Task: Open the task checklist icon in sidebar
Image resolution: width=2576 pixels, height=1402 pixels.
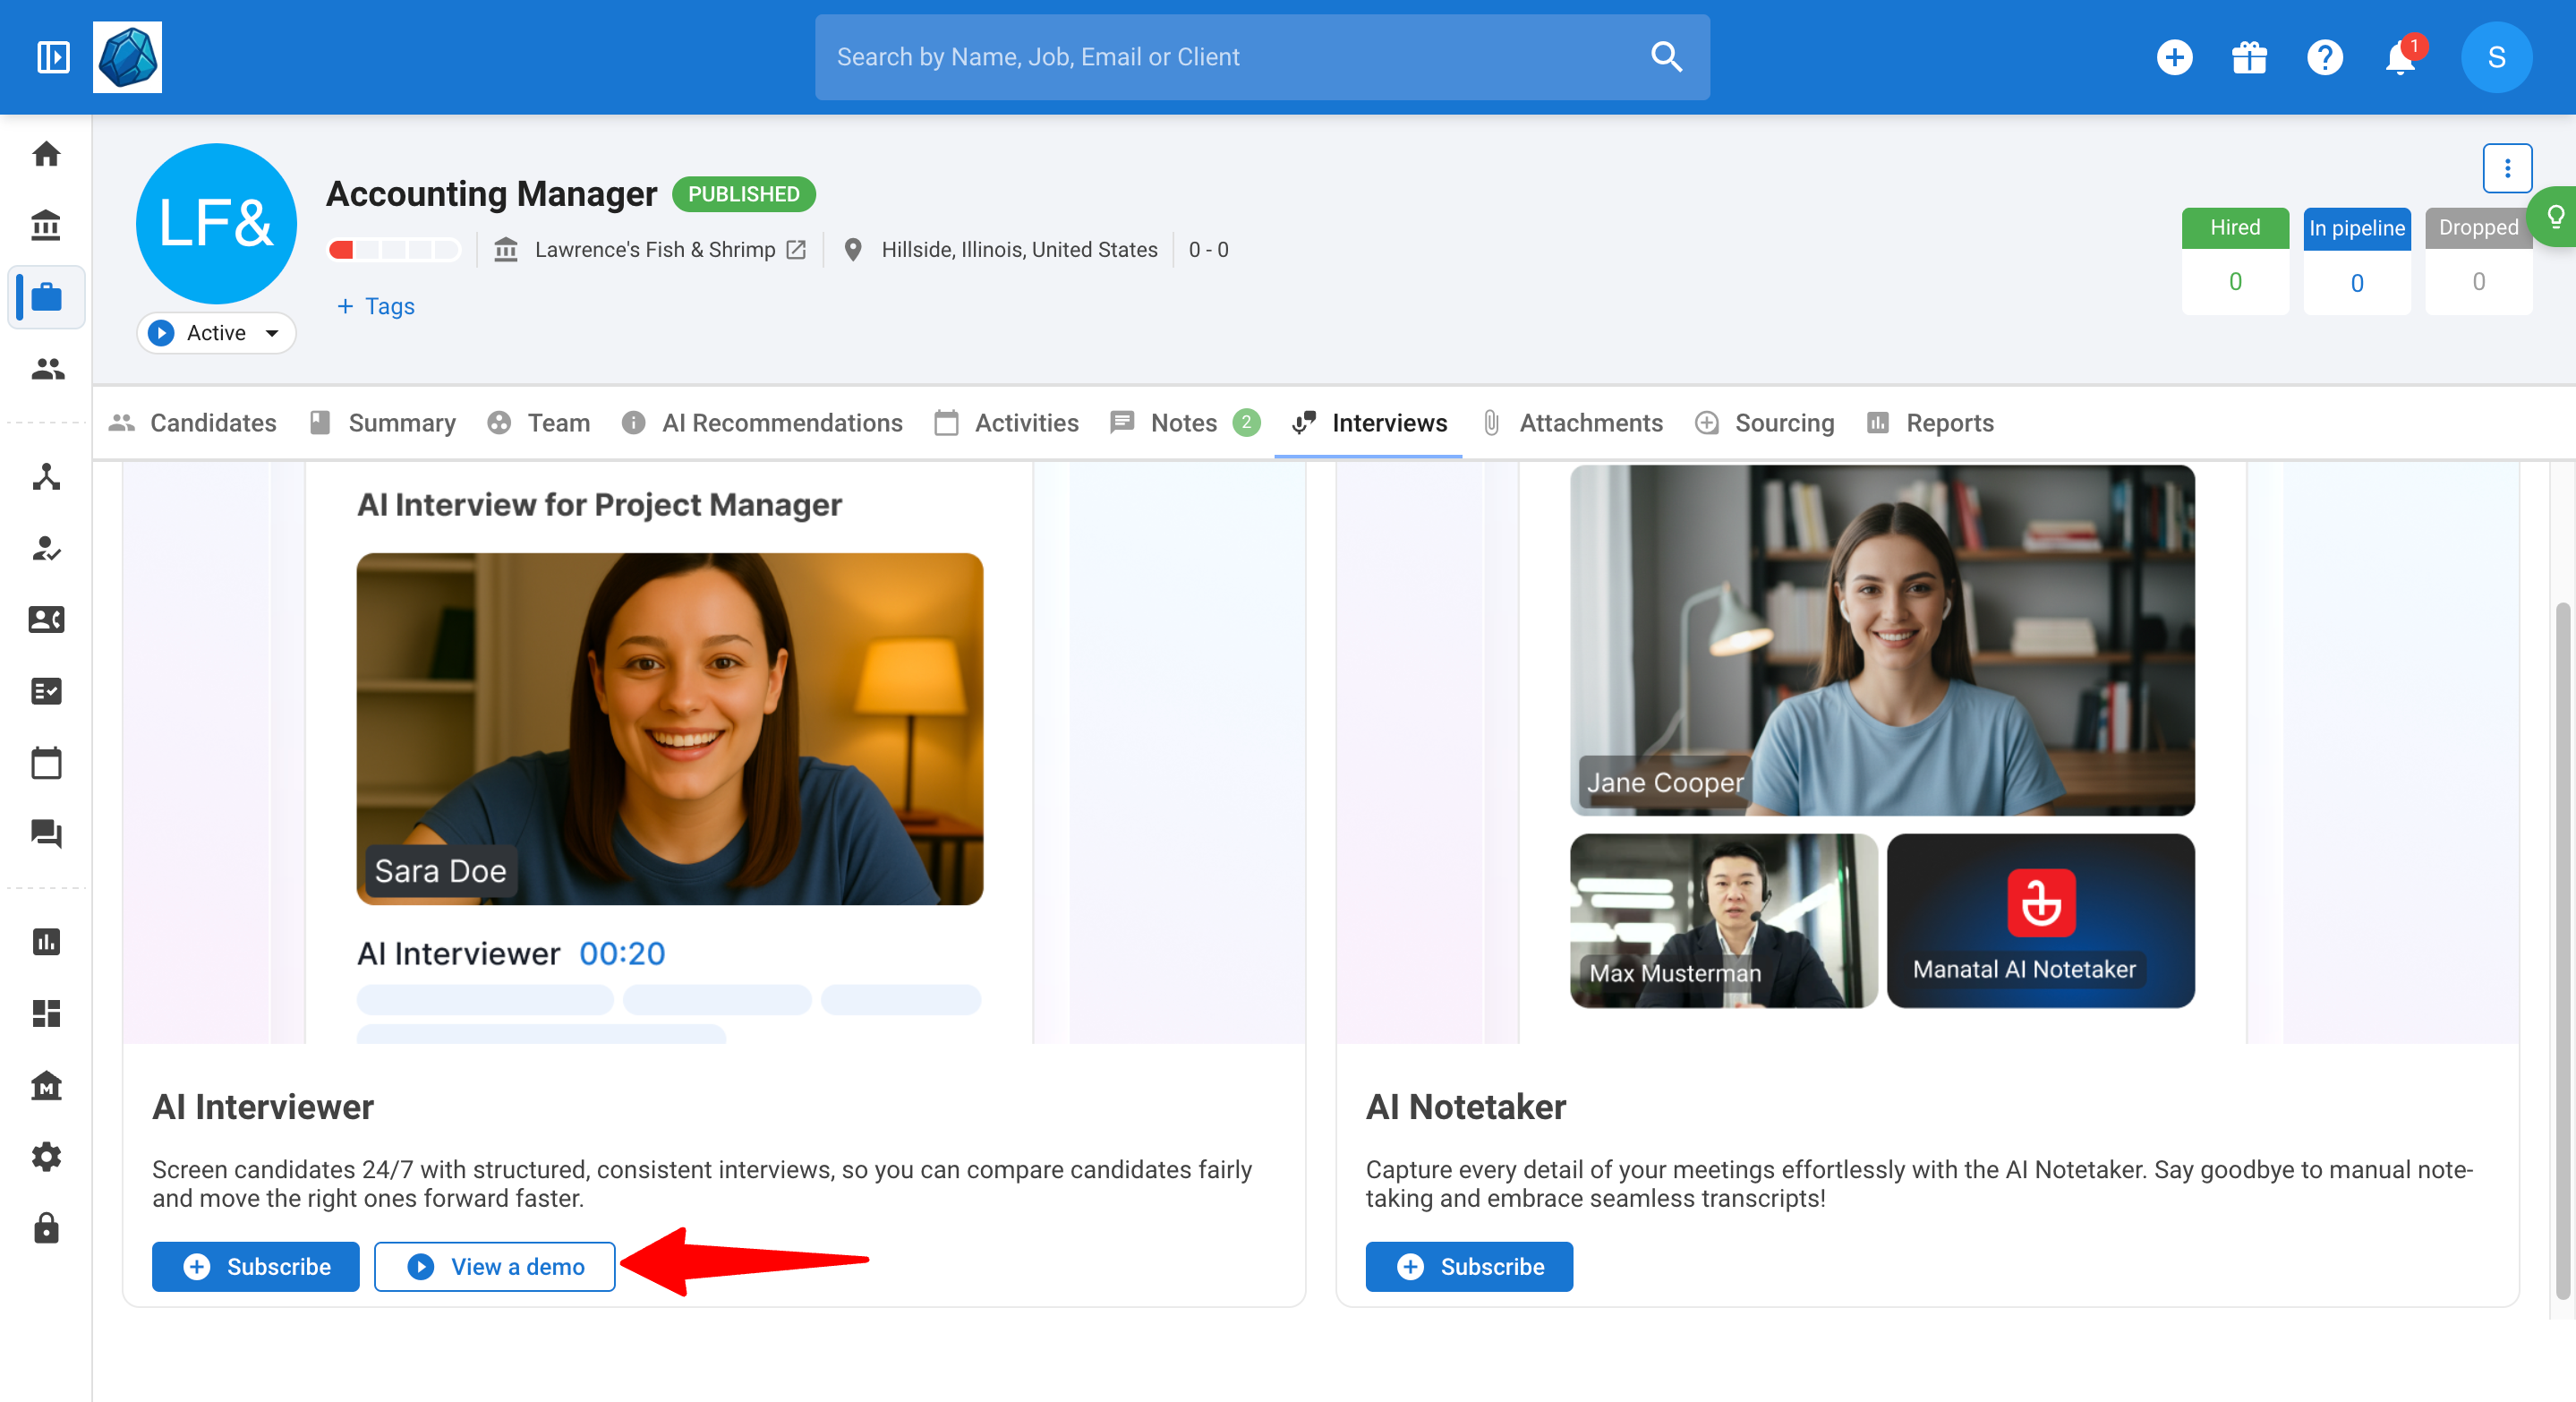Action: click(46, 691)
